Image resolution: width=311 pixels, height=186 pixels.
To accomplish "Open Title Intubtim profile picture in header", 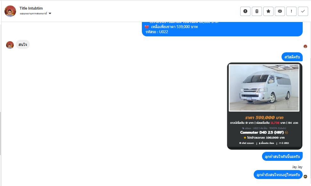I will point(10,11).
